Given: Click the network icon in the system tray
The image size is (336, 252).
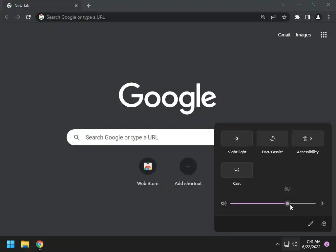Looking at the screenshot, I should tap(286, 244).
